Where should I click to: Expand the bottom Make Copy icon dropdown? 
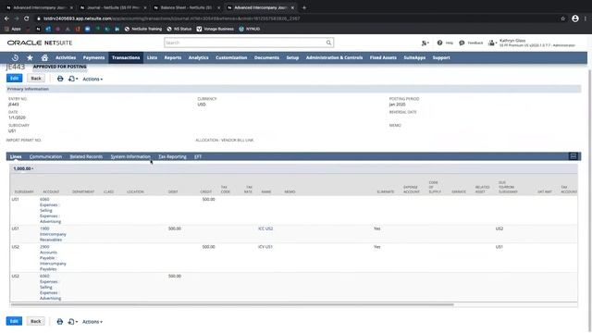pos(72,322)
